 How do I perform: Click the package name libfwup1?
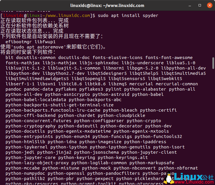click(45, 42)
